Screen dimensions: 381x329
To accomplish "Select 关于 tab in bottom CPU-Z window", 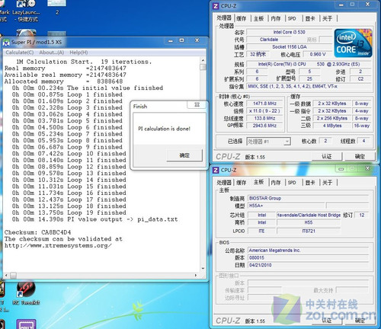I will pos(328,183).
